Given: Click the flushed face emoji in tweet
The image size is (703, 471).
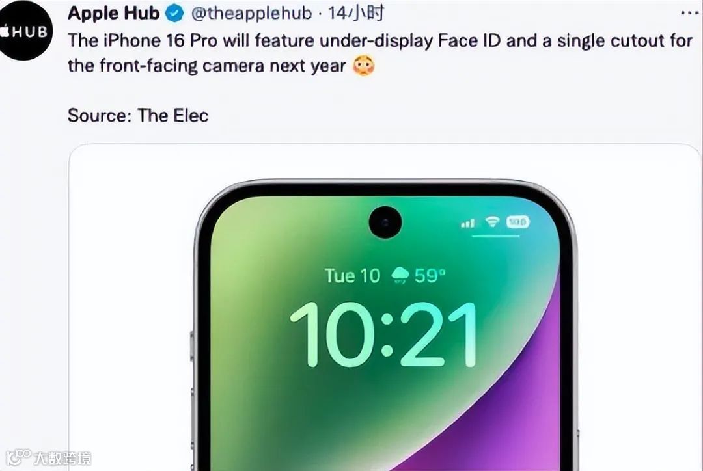Looking at the screenshot, I should point(364,66).
